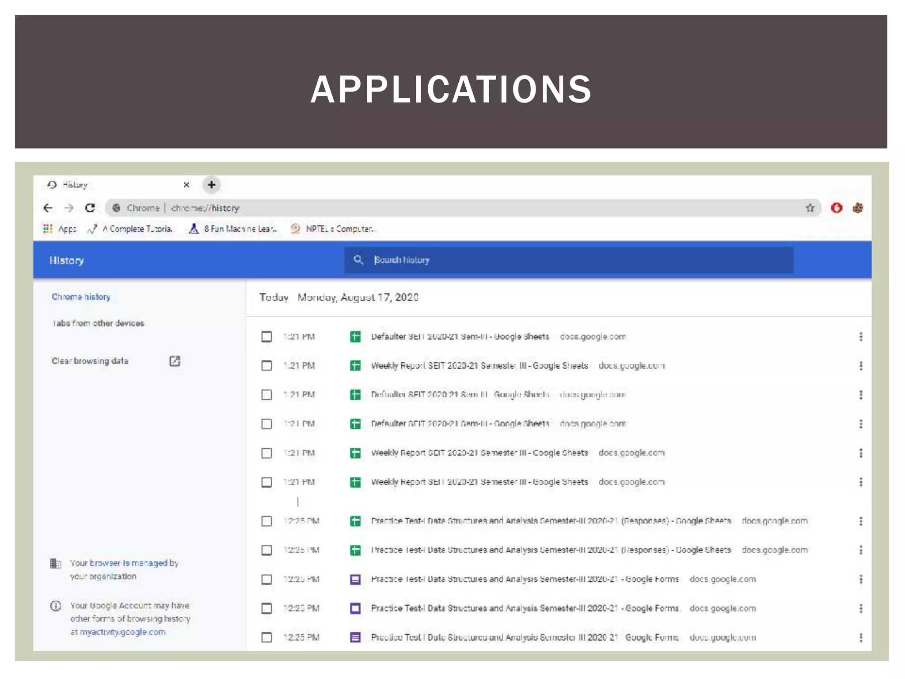Open the NPTEL Computer bookmark

pyautogui.click(x=332, y=229)
